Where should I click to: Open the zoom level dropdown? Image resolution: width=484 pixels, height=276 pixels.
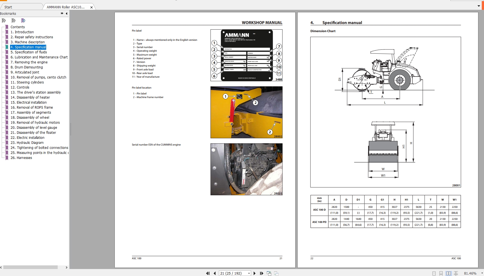(x=482, y=273)
